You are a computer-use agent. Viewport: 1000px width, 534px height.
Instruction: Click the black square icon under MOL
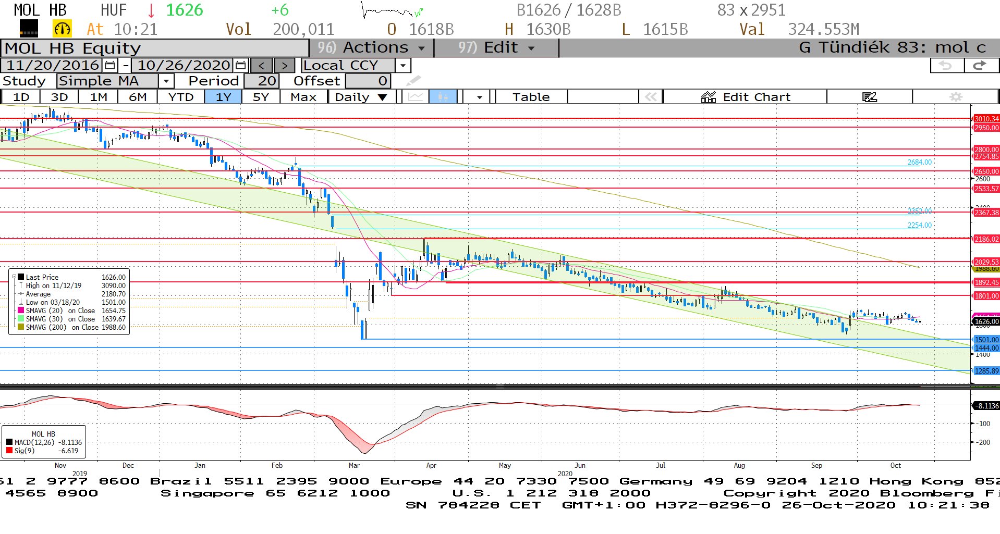click(x=29, y=29)
